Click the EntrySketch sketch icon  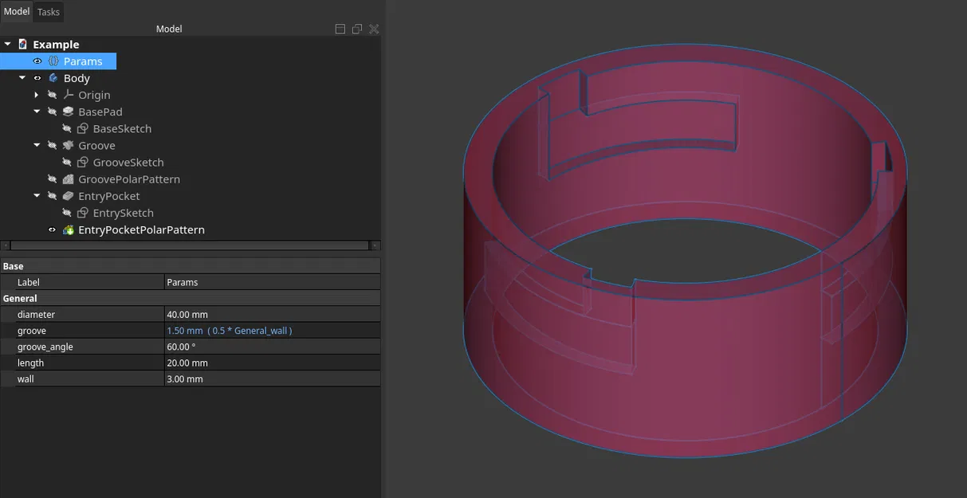point(82,213)
